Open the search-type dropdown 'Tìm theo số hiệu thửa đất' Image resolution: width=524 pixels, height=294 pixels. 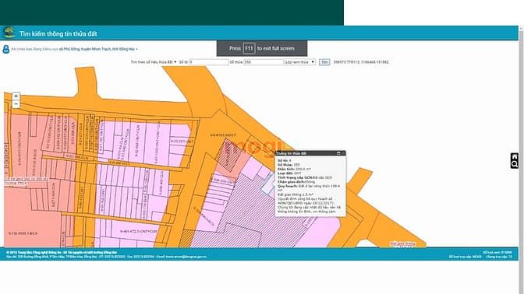pyautogui.click(x=154, y=62)
